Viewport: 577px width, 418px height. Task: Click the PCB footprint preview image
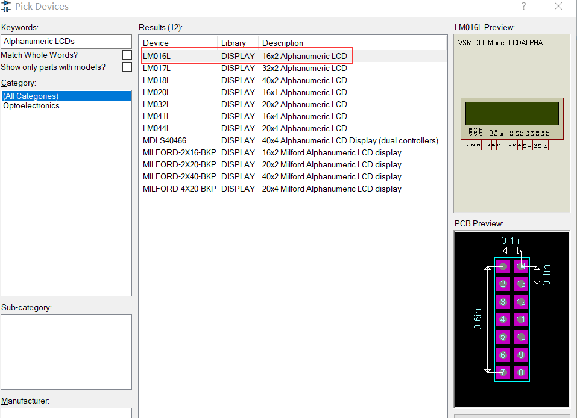pyautogui.click(x=512, y=319)
